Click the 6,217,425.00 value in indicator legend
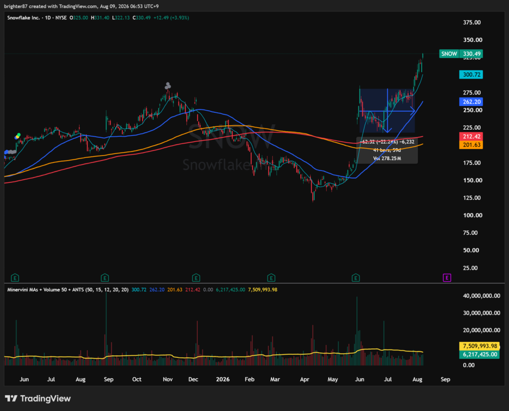509x411 pixels. click(231, 290)
